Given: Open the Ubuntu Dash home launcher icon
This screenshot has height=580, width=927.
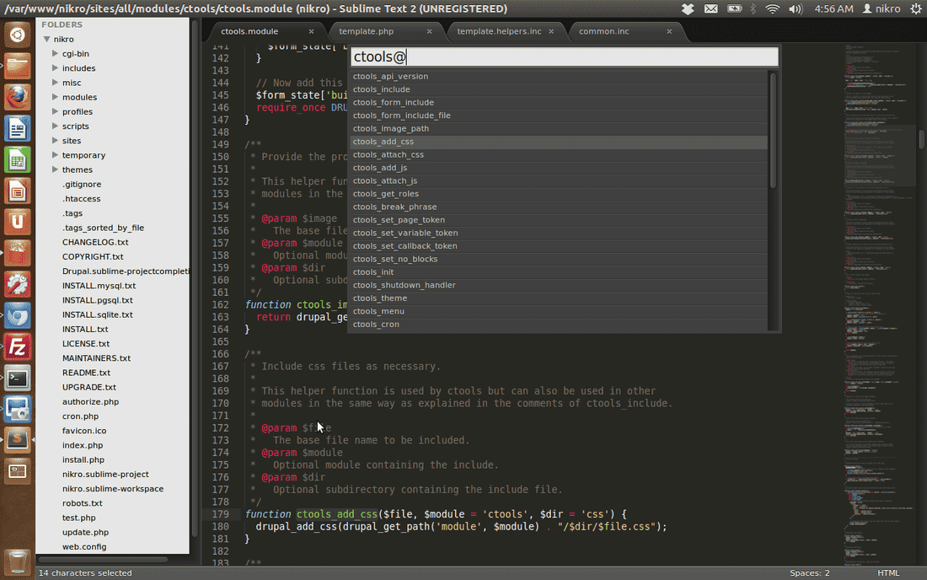Looking at the screenshot, I should pos(17,35).
